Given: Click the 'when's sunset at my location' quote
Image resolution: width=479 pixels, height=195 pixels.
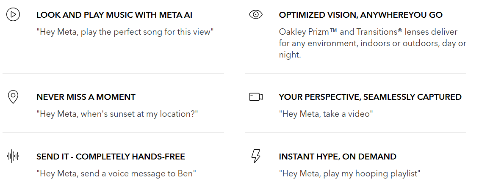Looking at the screenshot, I should coord(117,114).
